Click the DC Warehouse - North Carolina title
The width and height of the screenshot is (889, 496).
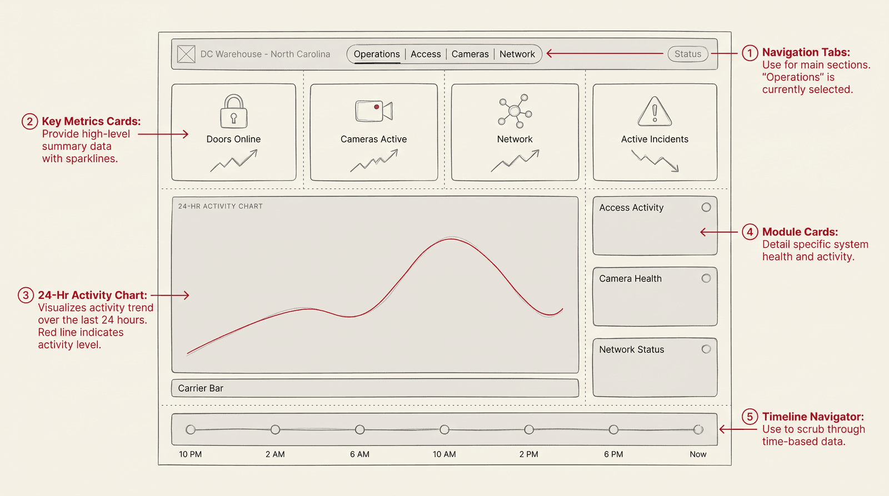click(x=265, y=54)
